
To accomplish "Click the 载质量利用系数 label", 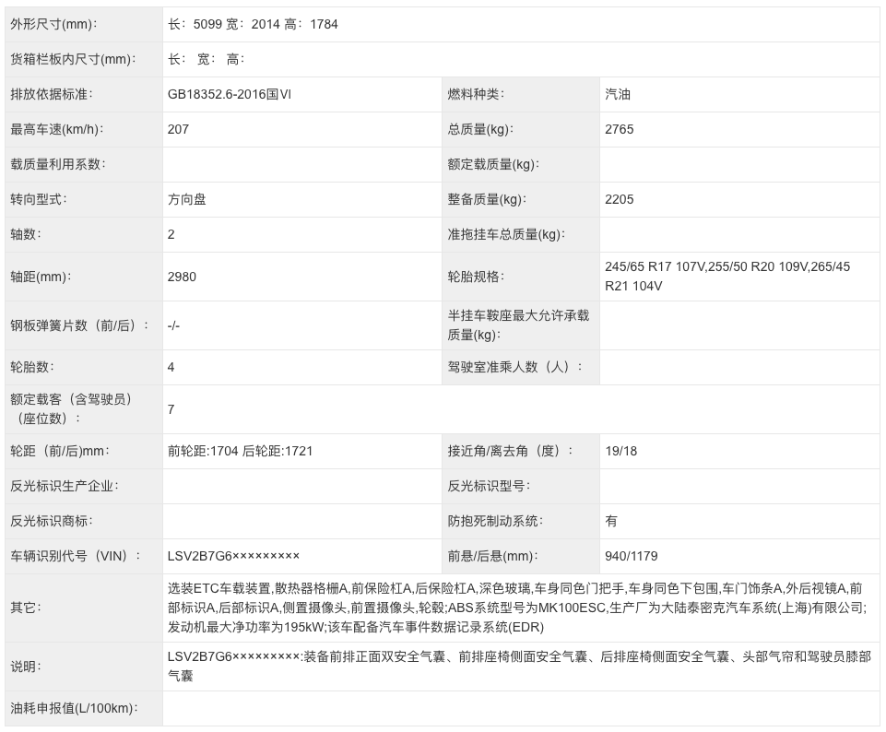I will tap(58, 164).
